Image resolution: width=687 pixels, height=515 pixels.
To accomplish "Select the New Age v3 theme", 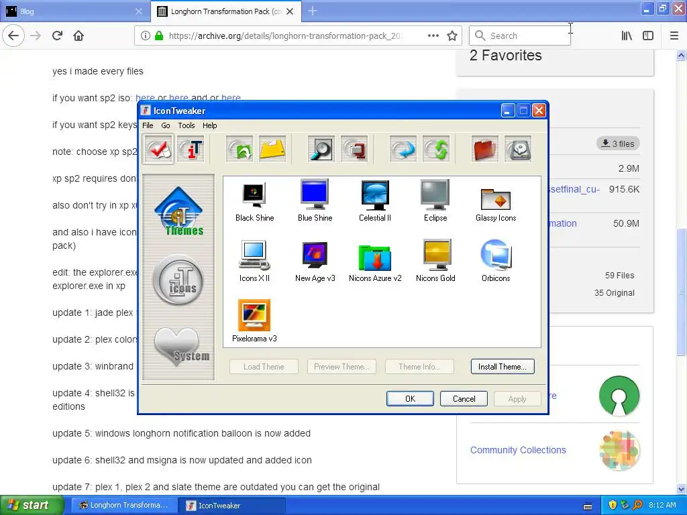I will (x=315, y=262).
